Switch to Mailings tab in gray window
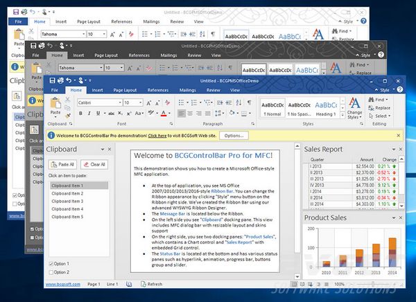Screen dimensions: 416x302 click(168, 55)
